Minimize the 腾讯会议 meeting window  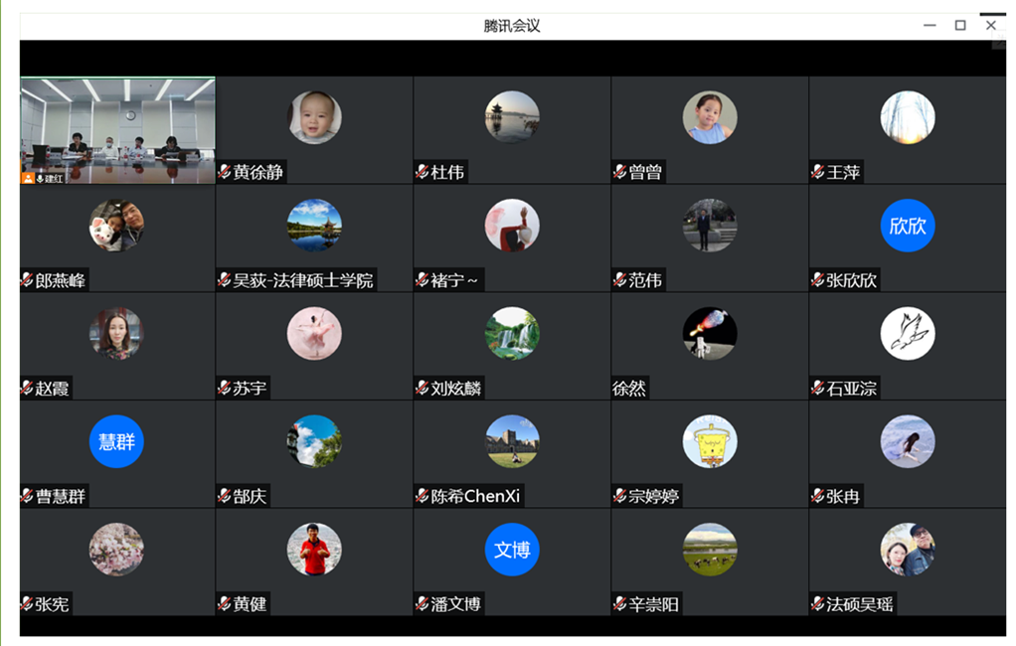(930, 25)
